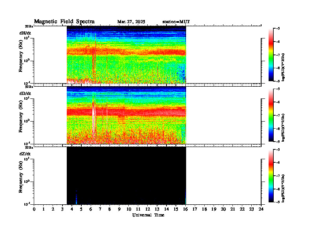Click the "14" hour tick label

tap(166, 209)
